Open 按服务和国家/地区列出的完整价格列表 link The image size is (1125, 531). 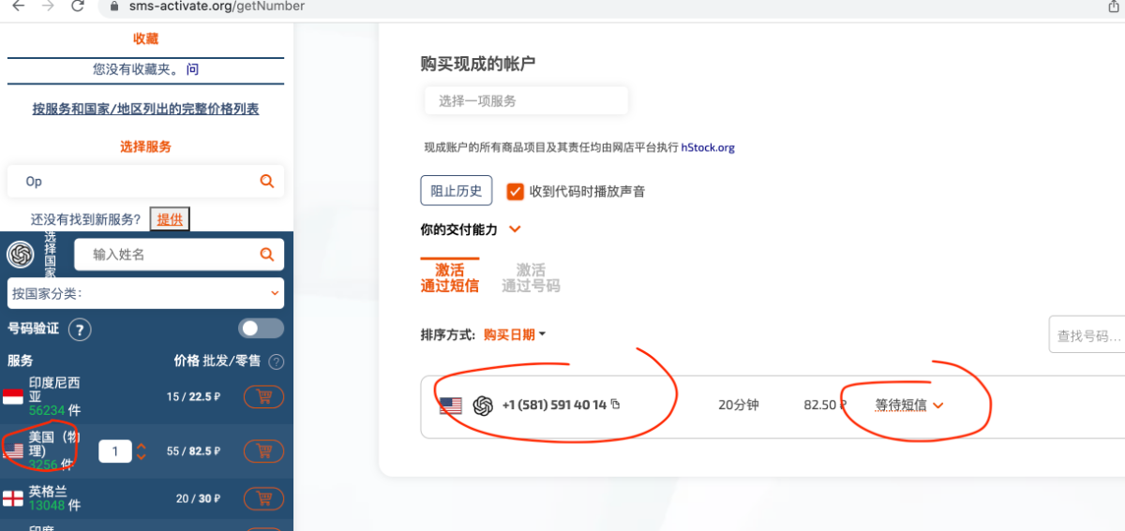point(145,109)
